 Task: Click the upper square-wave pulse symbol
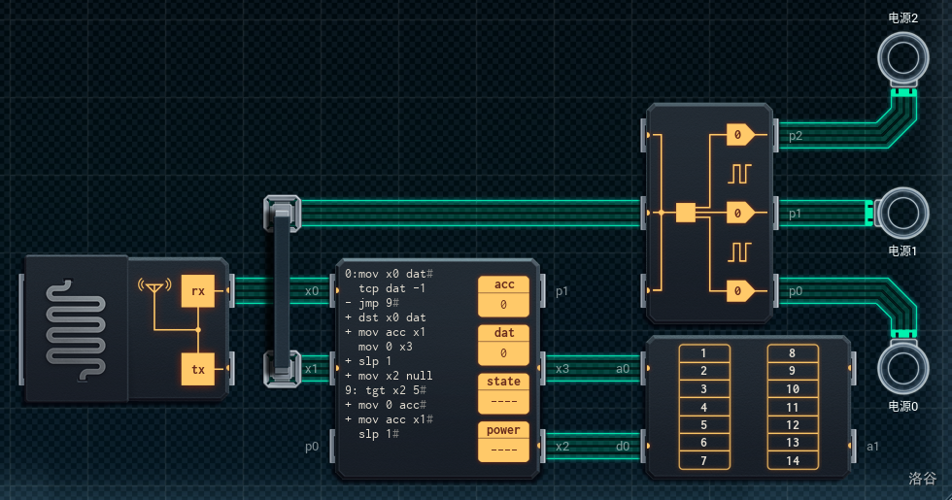click(x=741, y=173)
